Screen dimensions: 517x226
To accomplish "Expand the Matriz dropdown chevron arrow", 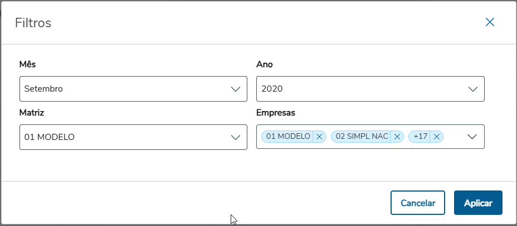I will (236, 137).
